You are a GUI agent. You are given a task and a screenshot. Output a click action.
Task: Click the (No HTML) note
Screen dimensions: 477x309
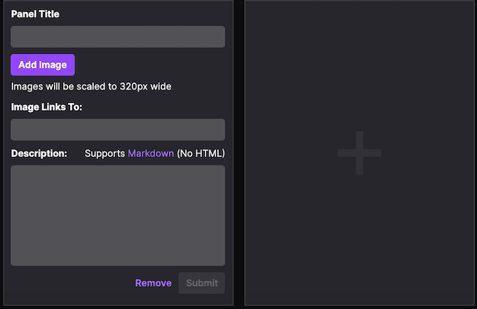201,153
